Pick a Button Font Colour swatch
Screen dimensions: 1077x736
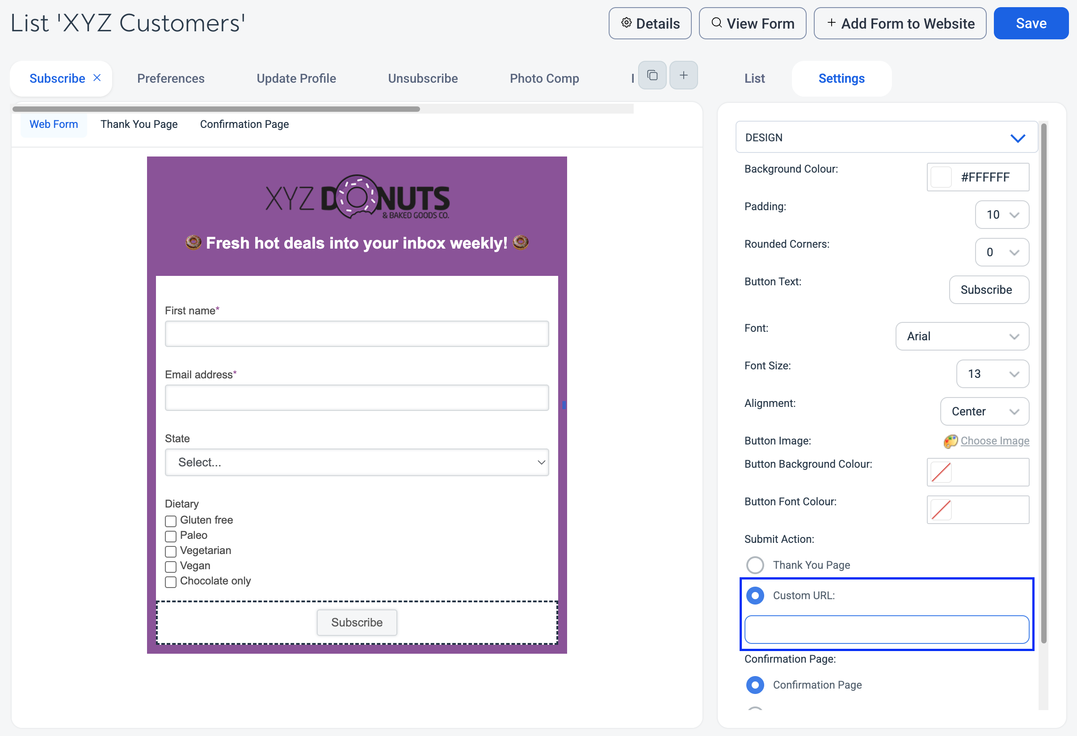pyautogui.click(x=941, y=510)
